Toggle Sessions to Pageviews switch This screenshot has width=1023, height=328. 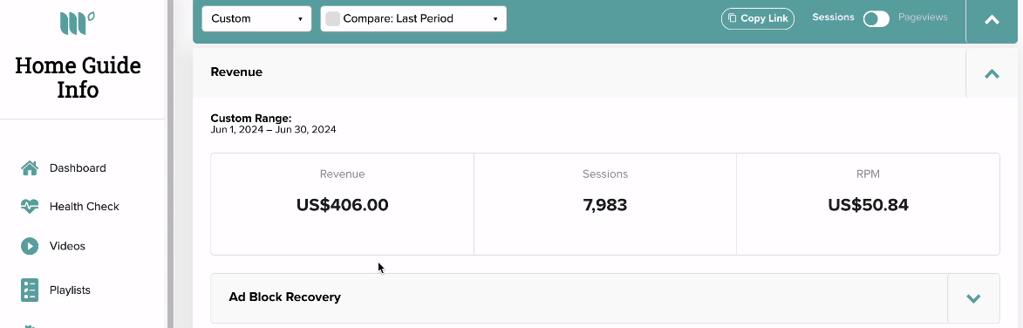876,19
